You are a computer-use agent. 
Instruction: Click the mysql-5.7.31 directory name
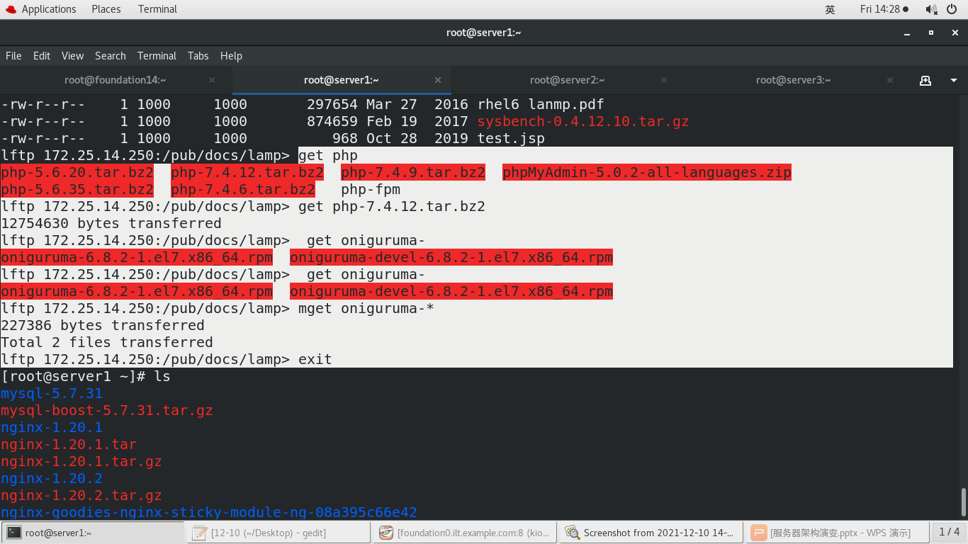tap(52, 393)
